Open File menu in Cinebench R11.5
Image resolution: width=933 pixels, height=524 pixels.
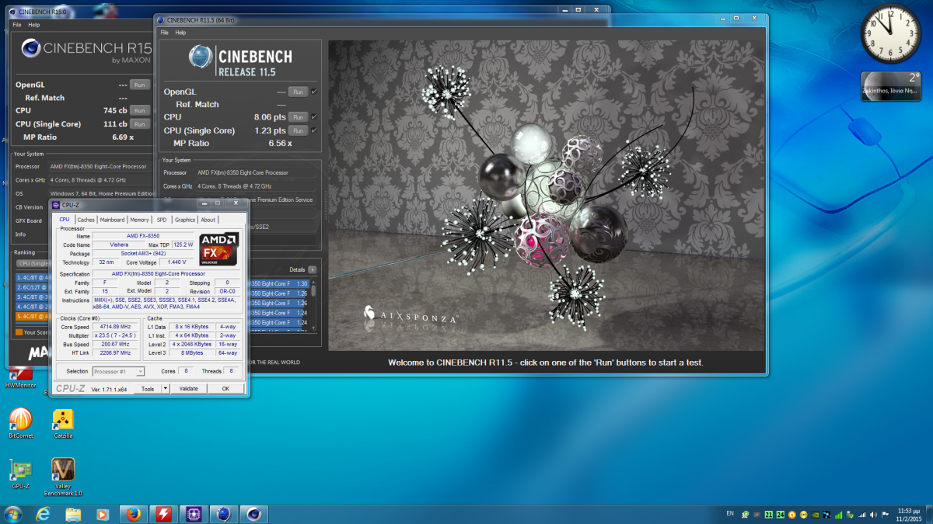164,33
